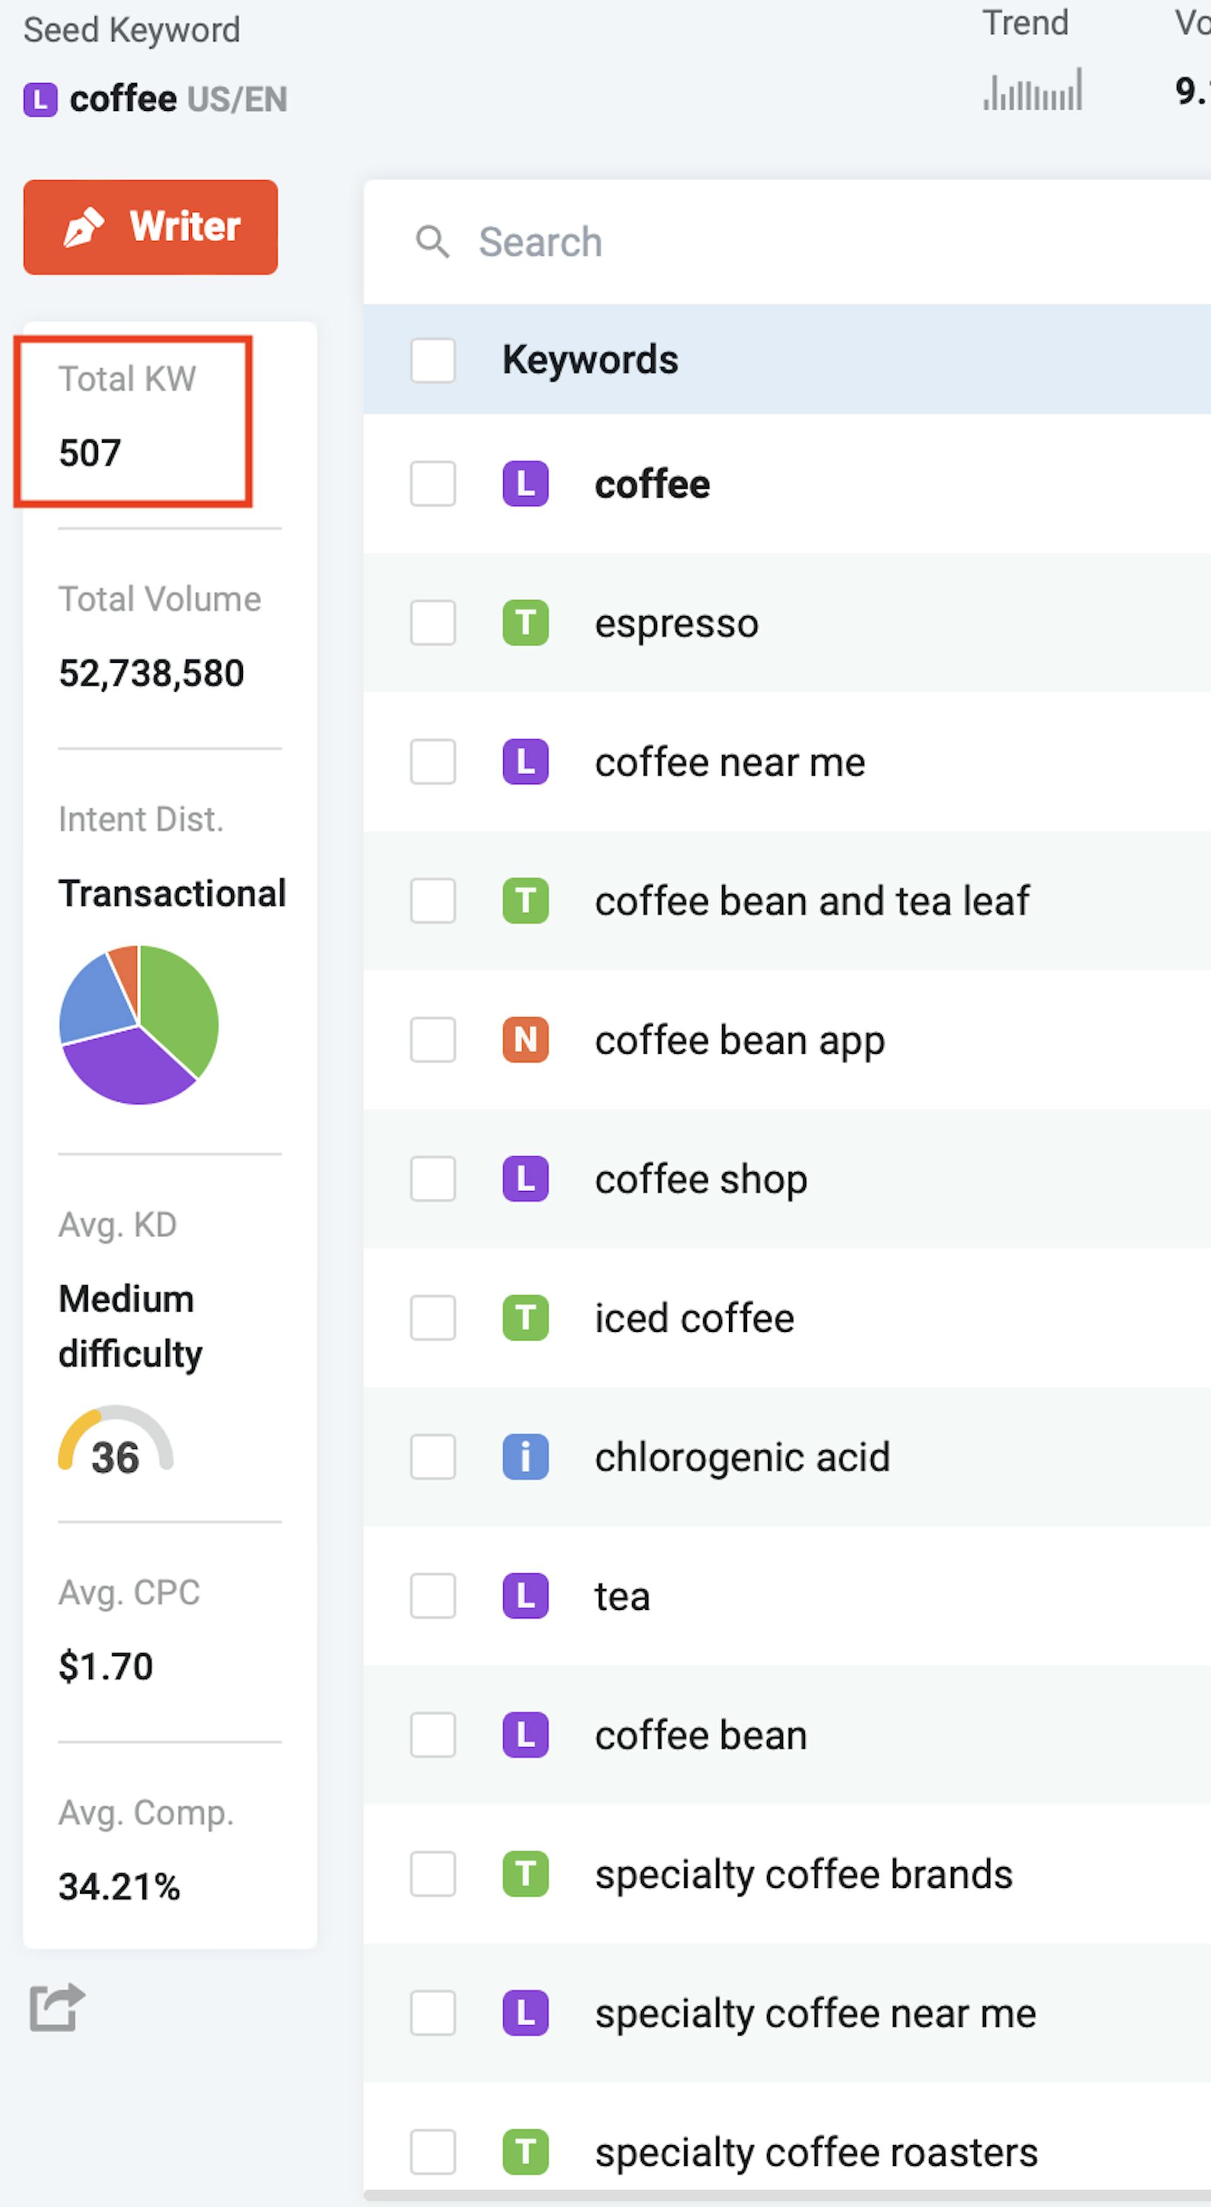The image size is (1211, 2207).
Task: Check the checkbox for specialty coffee near me
Action: 433,2014
